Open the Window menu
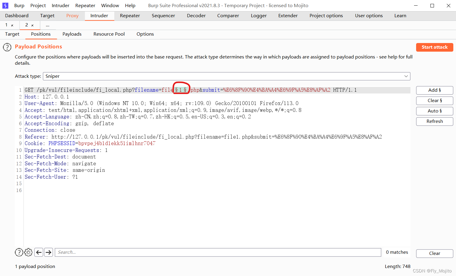This screenshot has height=276, width=456. [110, 5]
